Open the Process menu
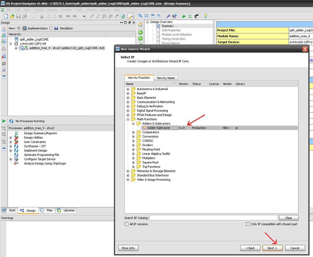The image size is (313, 257). point(66,9)
